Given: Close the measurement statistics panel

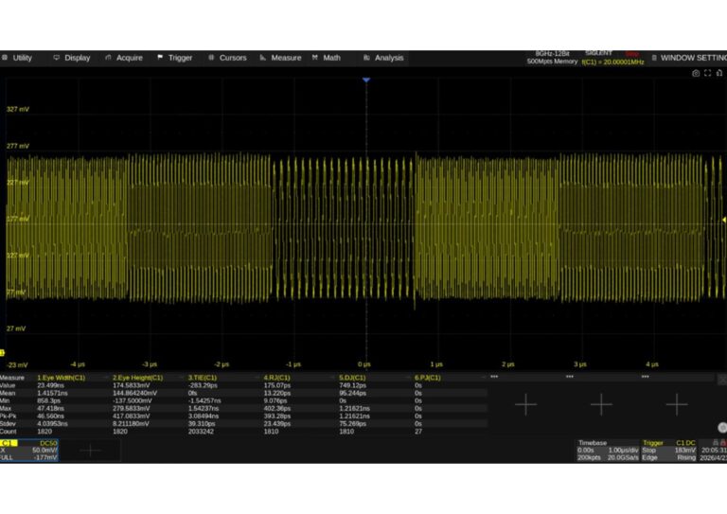Looking at the screenshot, I should pyautogui.click(x=722, y=380).
